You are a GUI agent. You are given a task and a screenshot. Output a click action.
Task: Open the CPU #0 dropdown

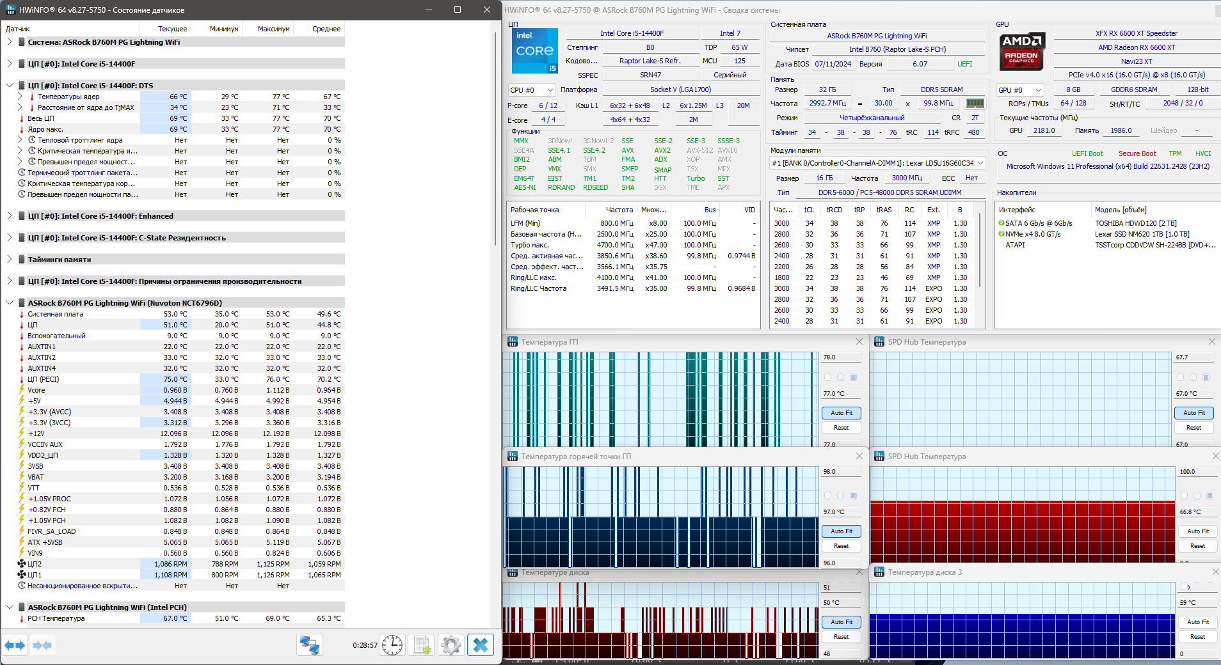tap(531, 90)
